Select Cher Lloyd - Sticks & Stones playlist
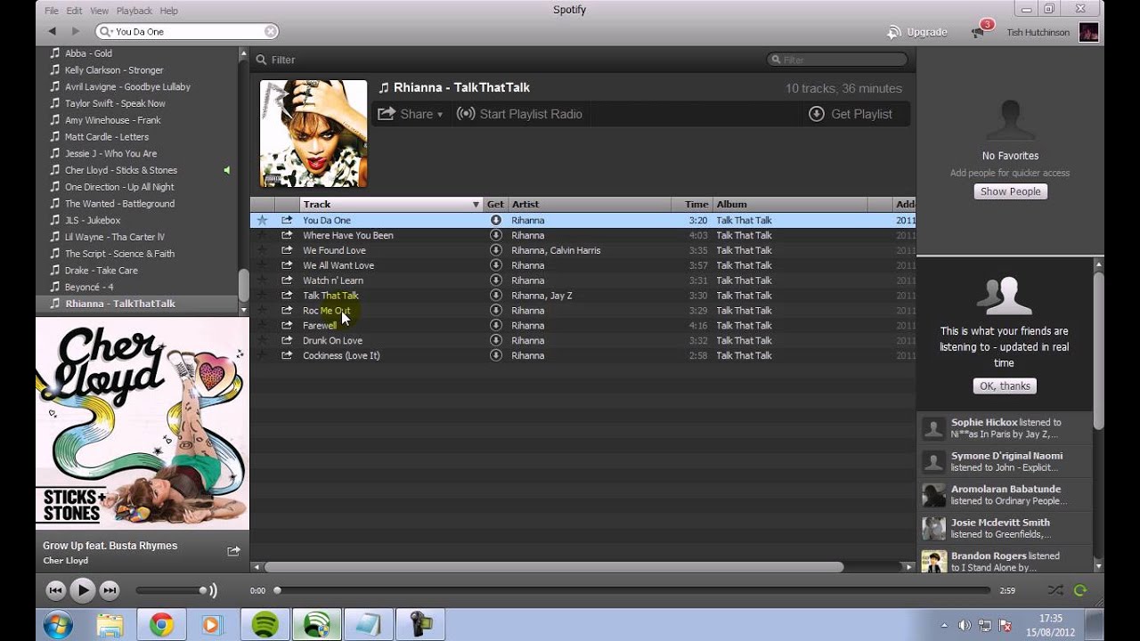 (x=121, y=170)
